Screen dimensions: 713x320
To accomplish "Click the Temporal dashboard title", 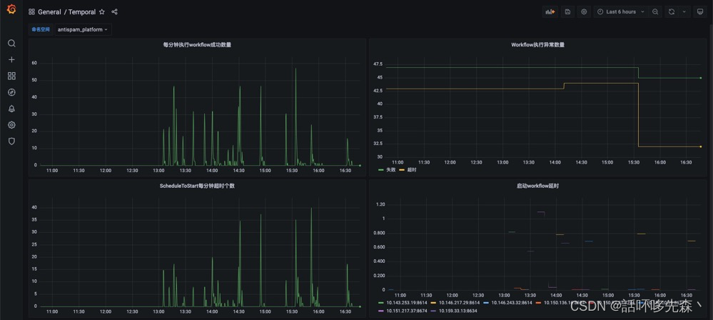I will pyautogui.click(x=82, y=12).
